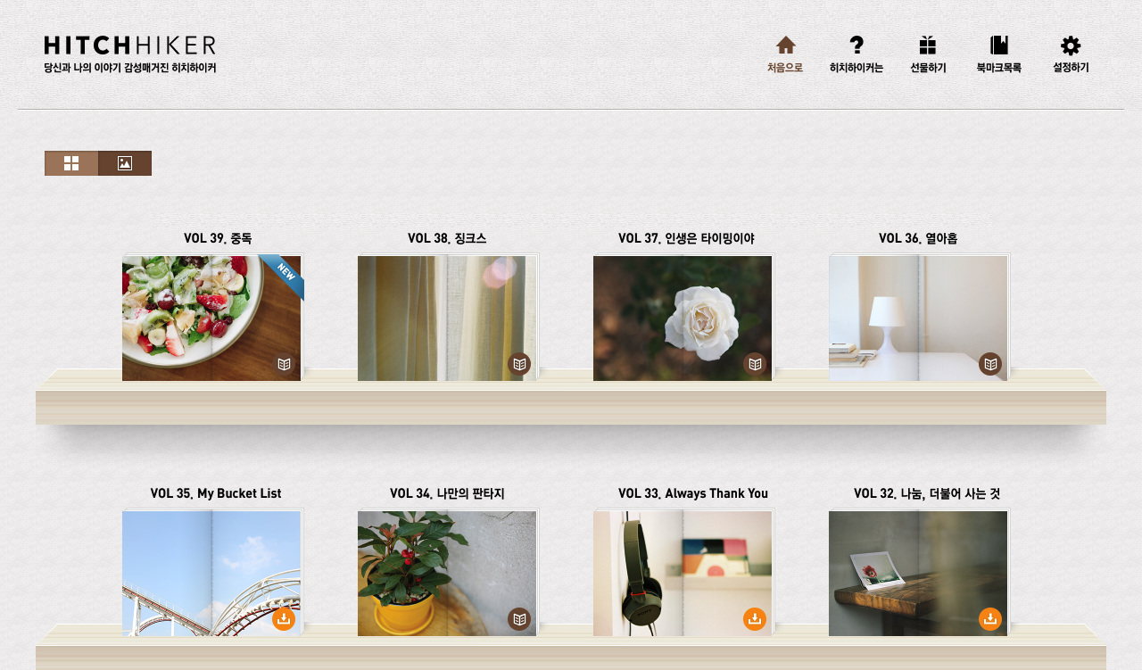Open the 처음으로 home icon
Screen dimensions: 1142x670
(x=785, y=45)
